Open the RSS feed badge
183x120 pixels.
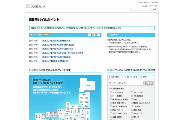click(46, 34)
